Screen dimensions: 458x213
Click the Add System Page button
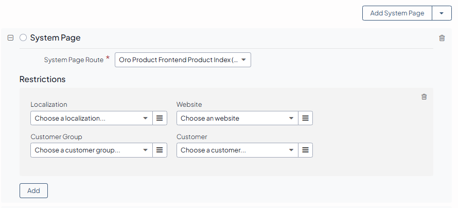pyautogui.click(x=397, y=13)
